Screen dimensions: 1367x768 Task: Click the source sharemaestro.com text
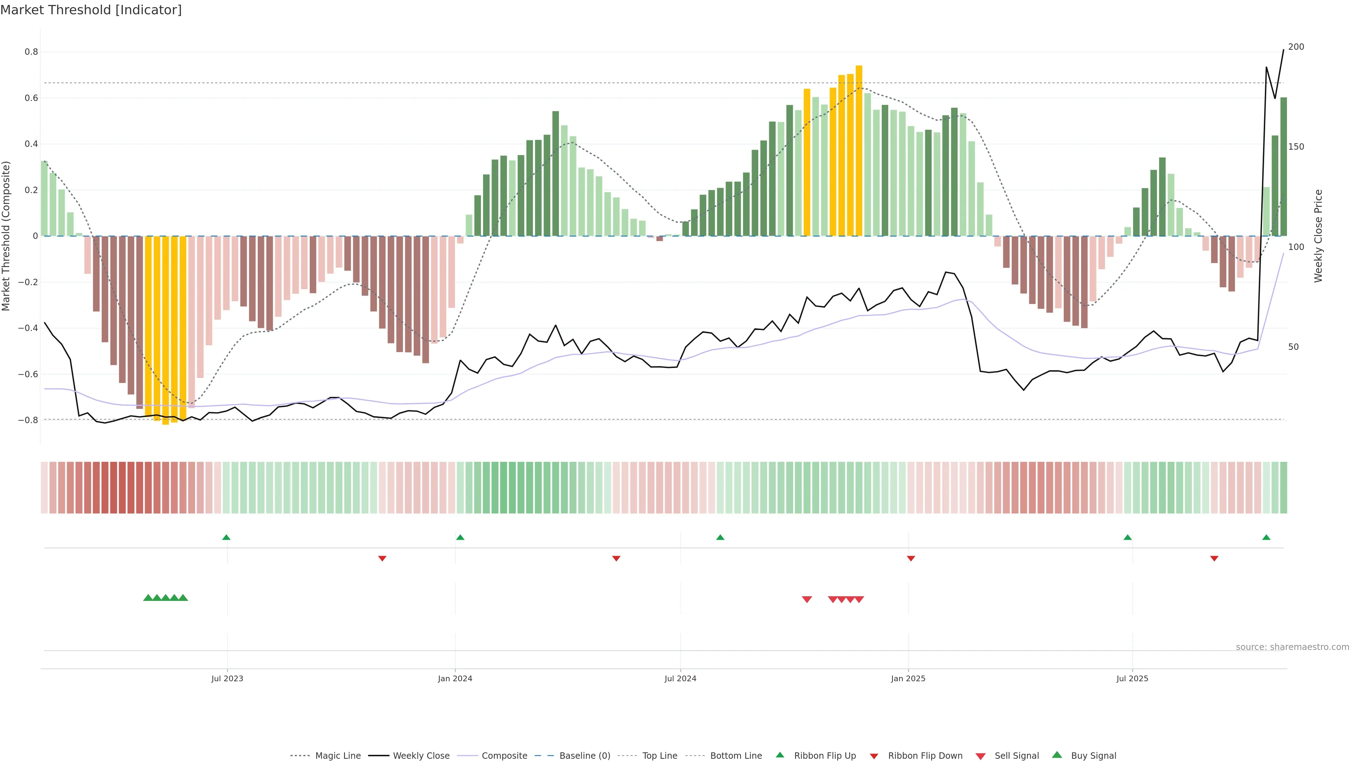(1292, 647)
